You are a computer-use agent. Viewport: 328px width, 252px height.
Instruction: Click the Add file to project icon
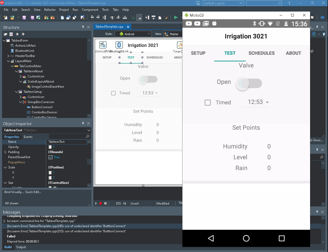click(46, 17)
